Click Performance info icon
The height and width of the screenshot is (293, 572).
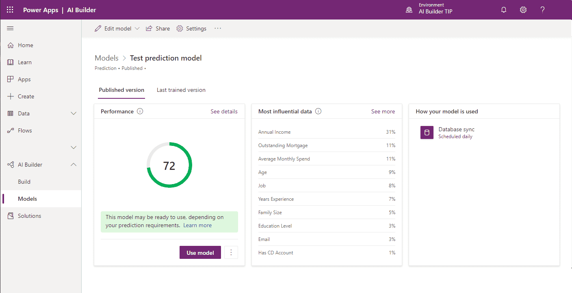[x=140, y=111]
